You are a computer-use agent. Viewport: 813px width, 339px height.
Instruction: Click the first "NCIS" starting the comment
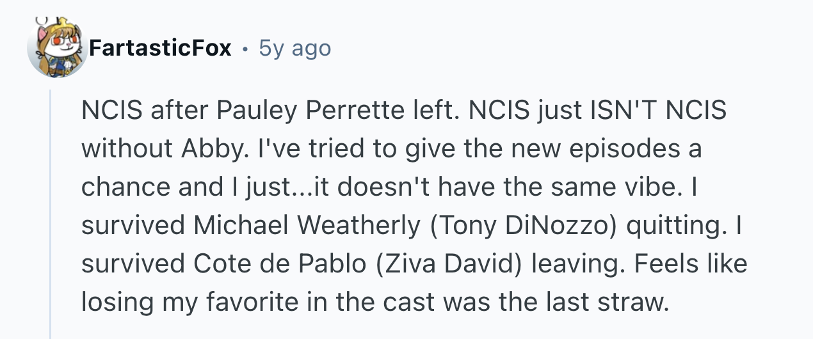coord(110,111)
